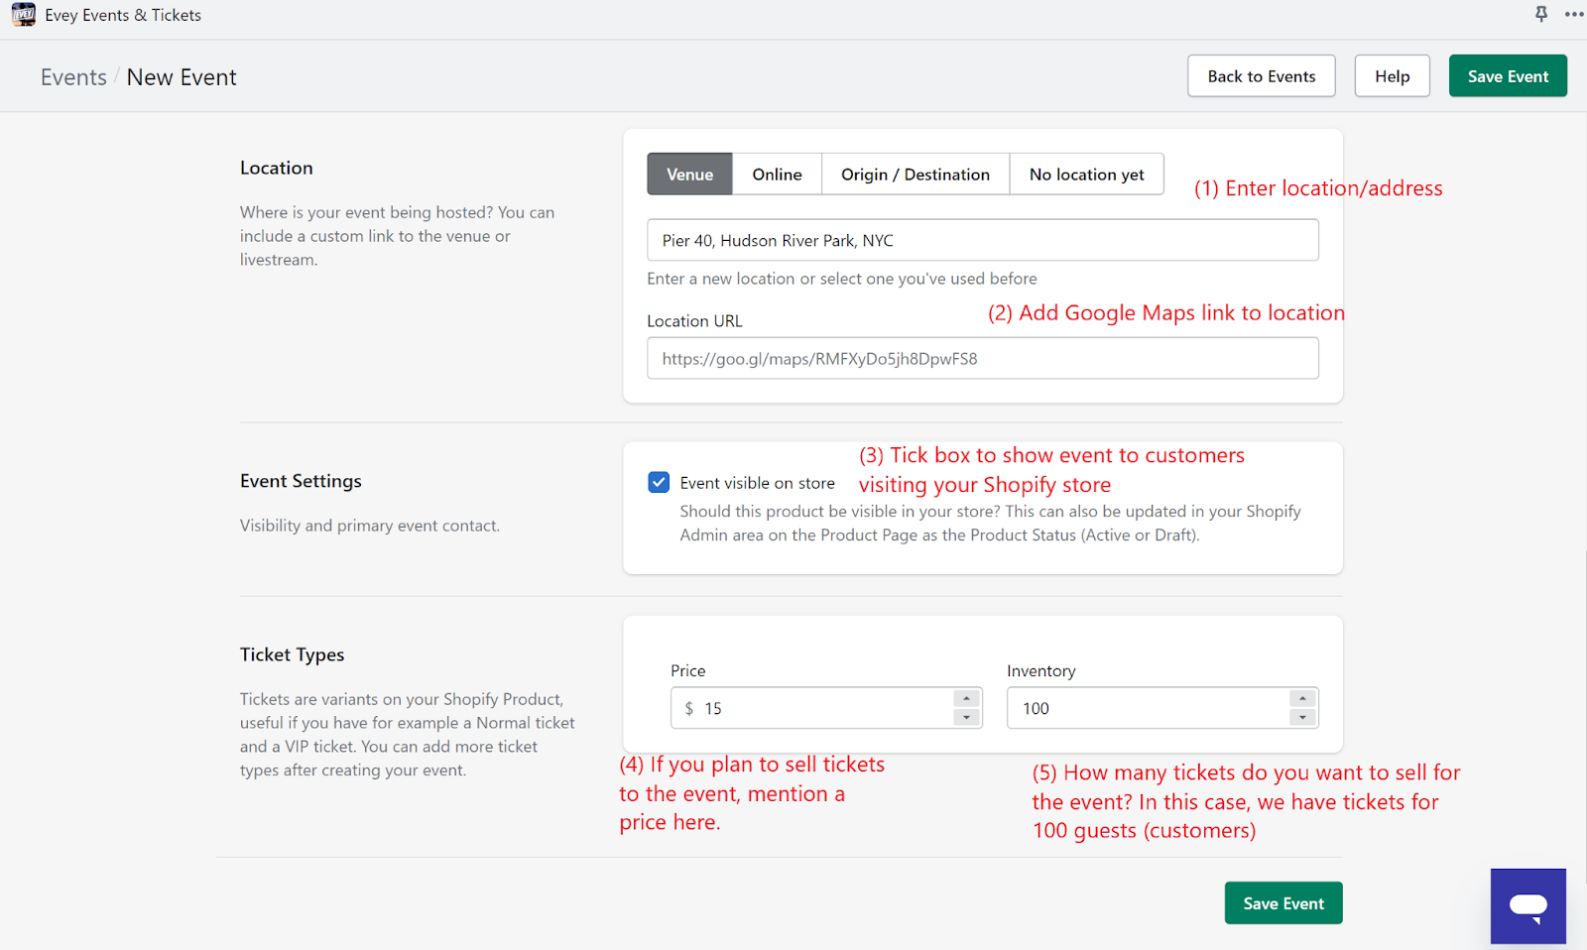Image resolution: width=1587 pixels, height=950 pixels.
Task: Decrease the ticket price with down arrow
Action: (x=966, y=717)
